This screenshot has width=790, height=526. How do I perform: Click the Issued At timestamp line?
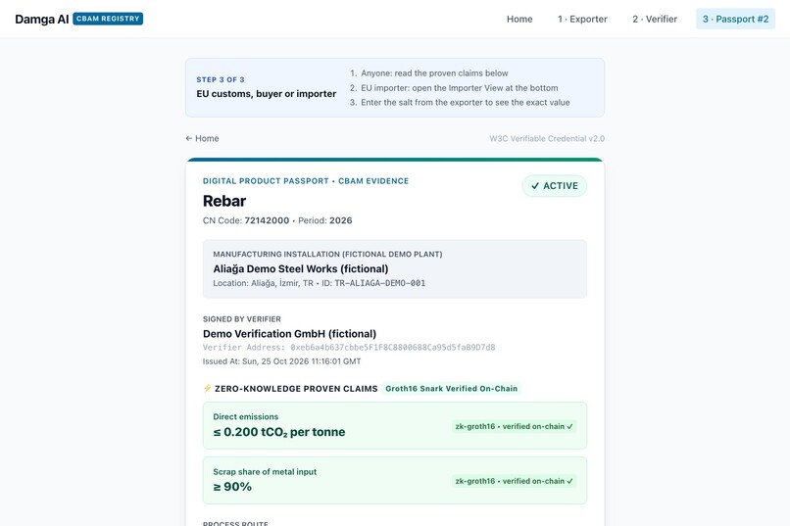[281, 361]
